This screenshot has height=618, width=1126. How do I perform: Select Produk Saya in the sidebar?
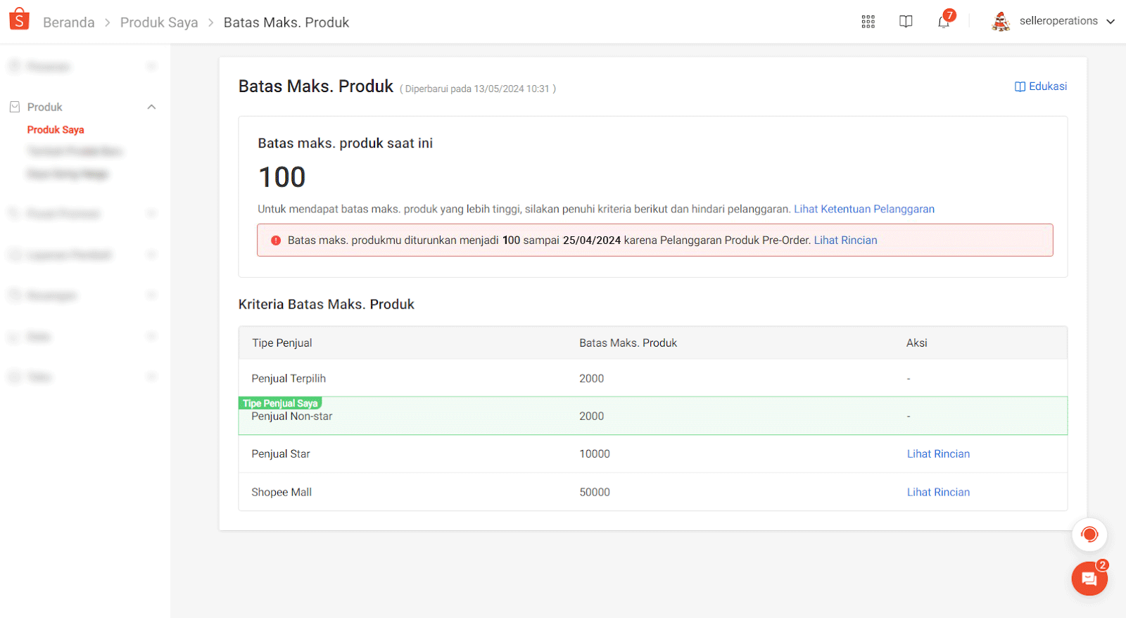[x=56, y=130]
